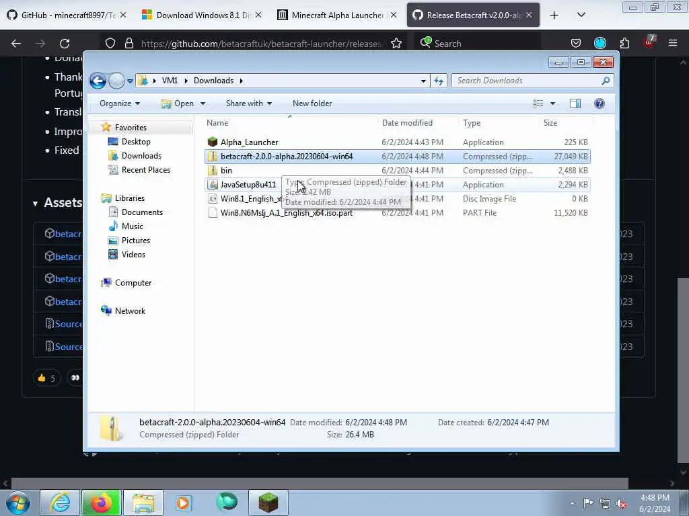Switch to Download Windows 8.1 tab
Viewport: 689px width, 516px height.
pos(203,15)
